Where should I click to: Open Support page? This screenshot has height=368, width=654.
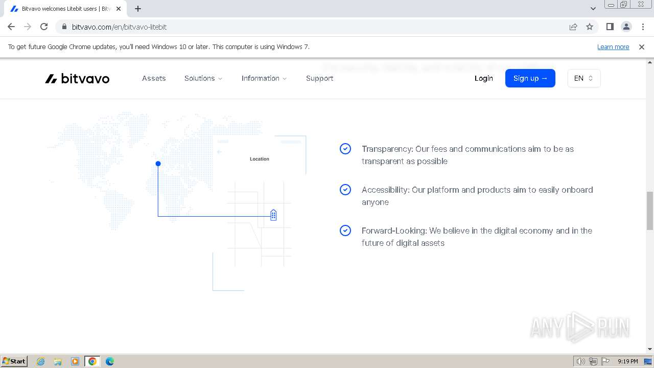point(320,78)
